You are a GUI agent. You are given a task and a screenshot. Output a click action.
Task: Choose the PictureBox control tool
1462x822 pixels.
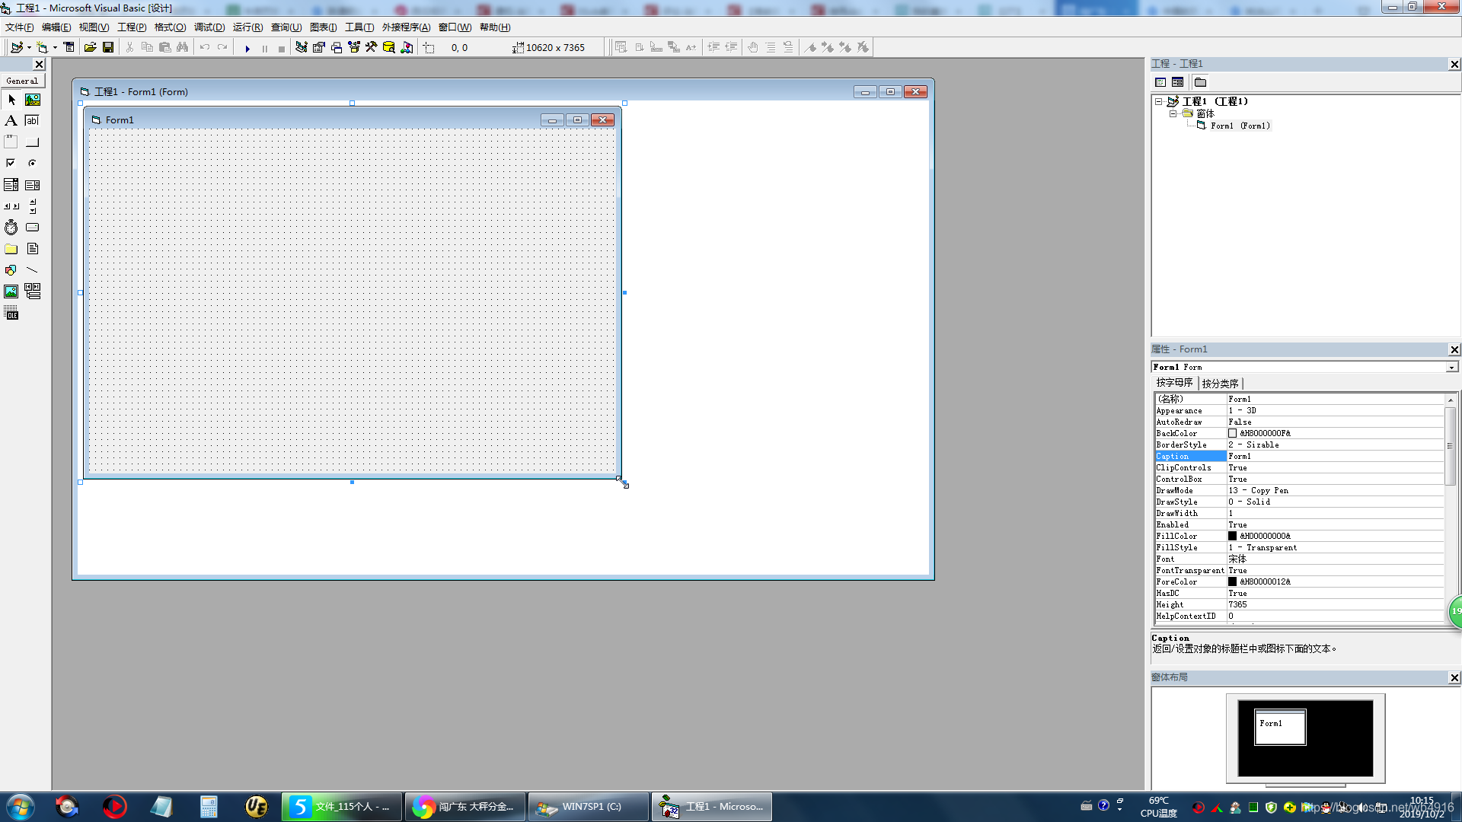(32, 100)
